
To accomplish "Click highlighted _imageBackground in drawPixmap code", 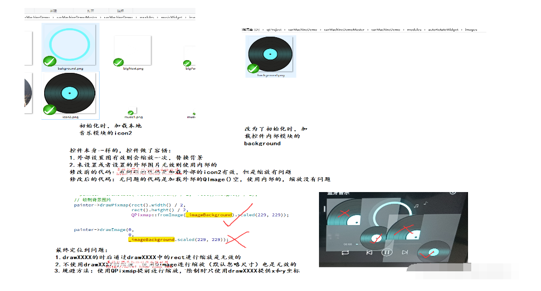I will (x=209, y=215).
